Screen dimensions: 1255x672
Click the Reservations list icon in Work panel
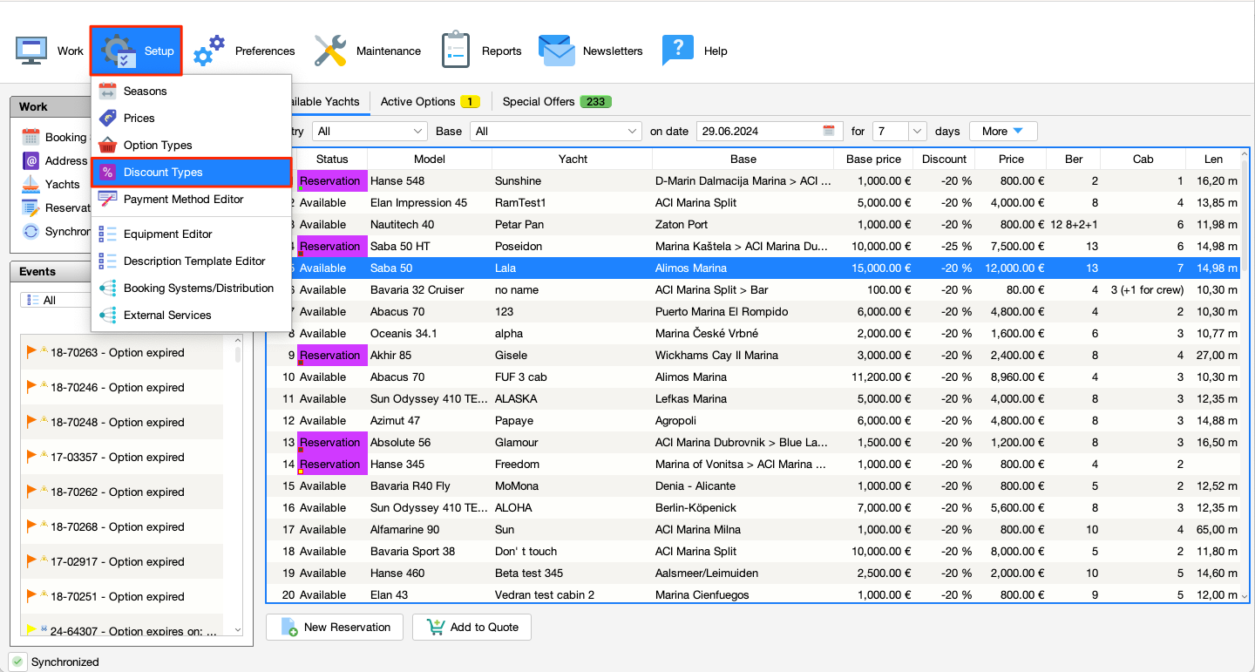[31, 207]
